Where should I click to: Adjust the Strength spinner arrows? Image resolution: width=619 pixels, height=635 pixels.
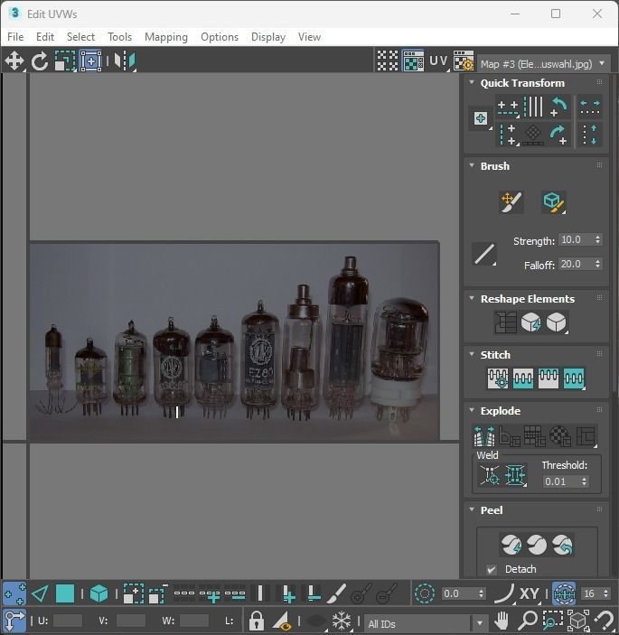point(597,239)
